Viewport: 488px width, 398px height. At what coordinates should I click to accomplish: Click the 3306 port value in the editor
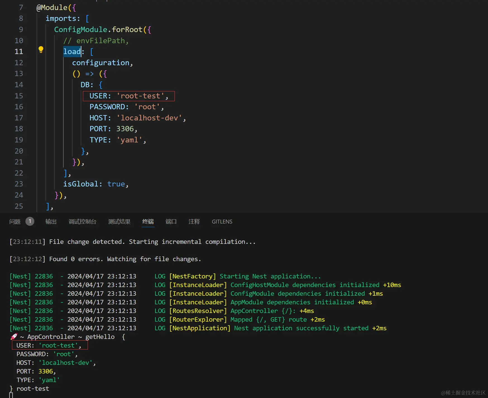[125, 129]
